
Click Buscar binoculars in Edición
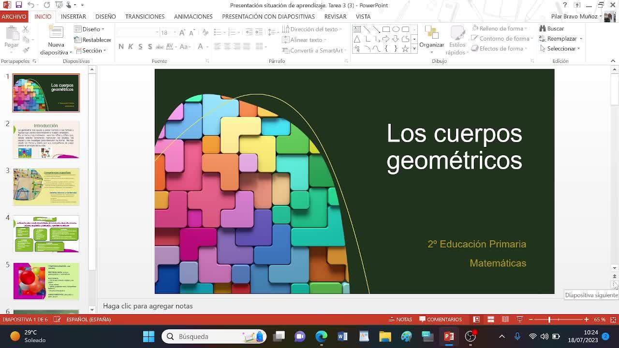click(543, 29)
